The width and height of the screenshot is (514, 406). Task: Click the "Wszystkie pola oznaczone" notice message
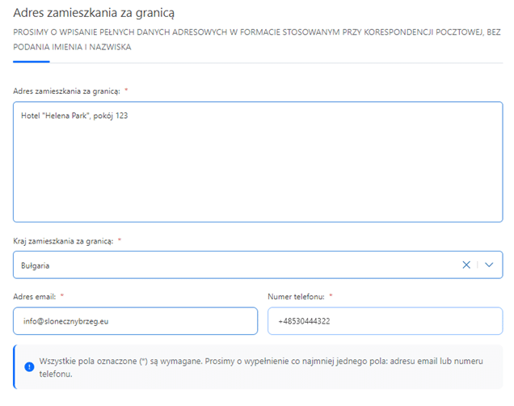point(261,367)
